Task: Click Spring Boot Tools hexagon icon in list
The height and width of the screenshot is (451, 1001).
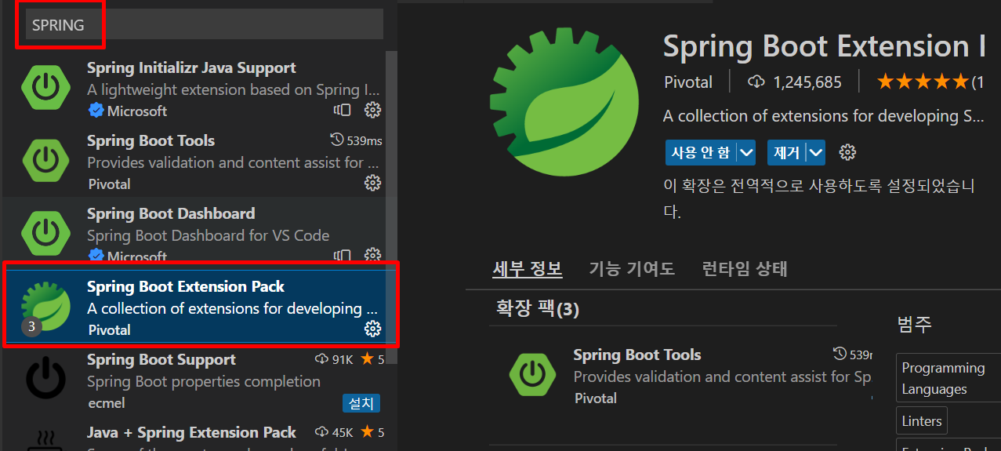Action: pos(45,161)
